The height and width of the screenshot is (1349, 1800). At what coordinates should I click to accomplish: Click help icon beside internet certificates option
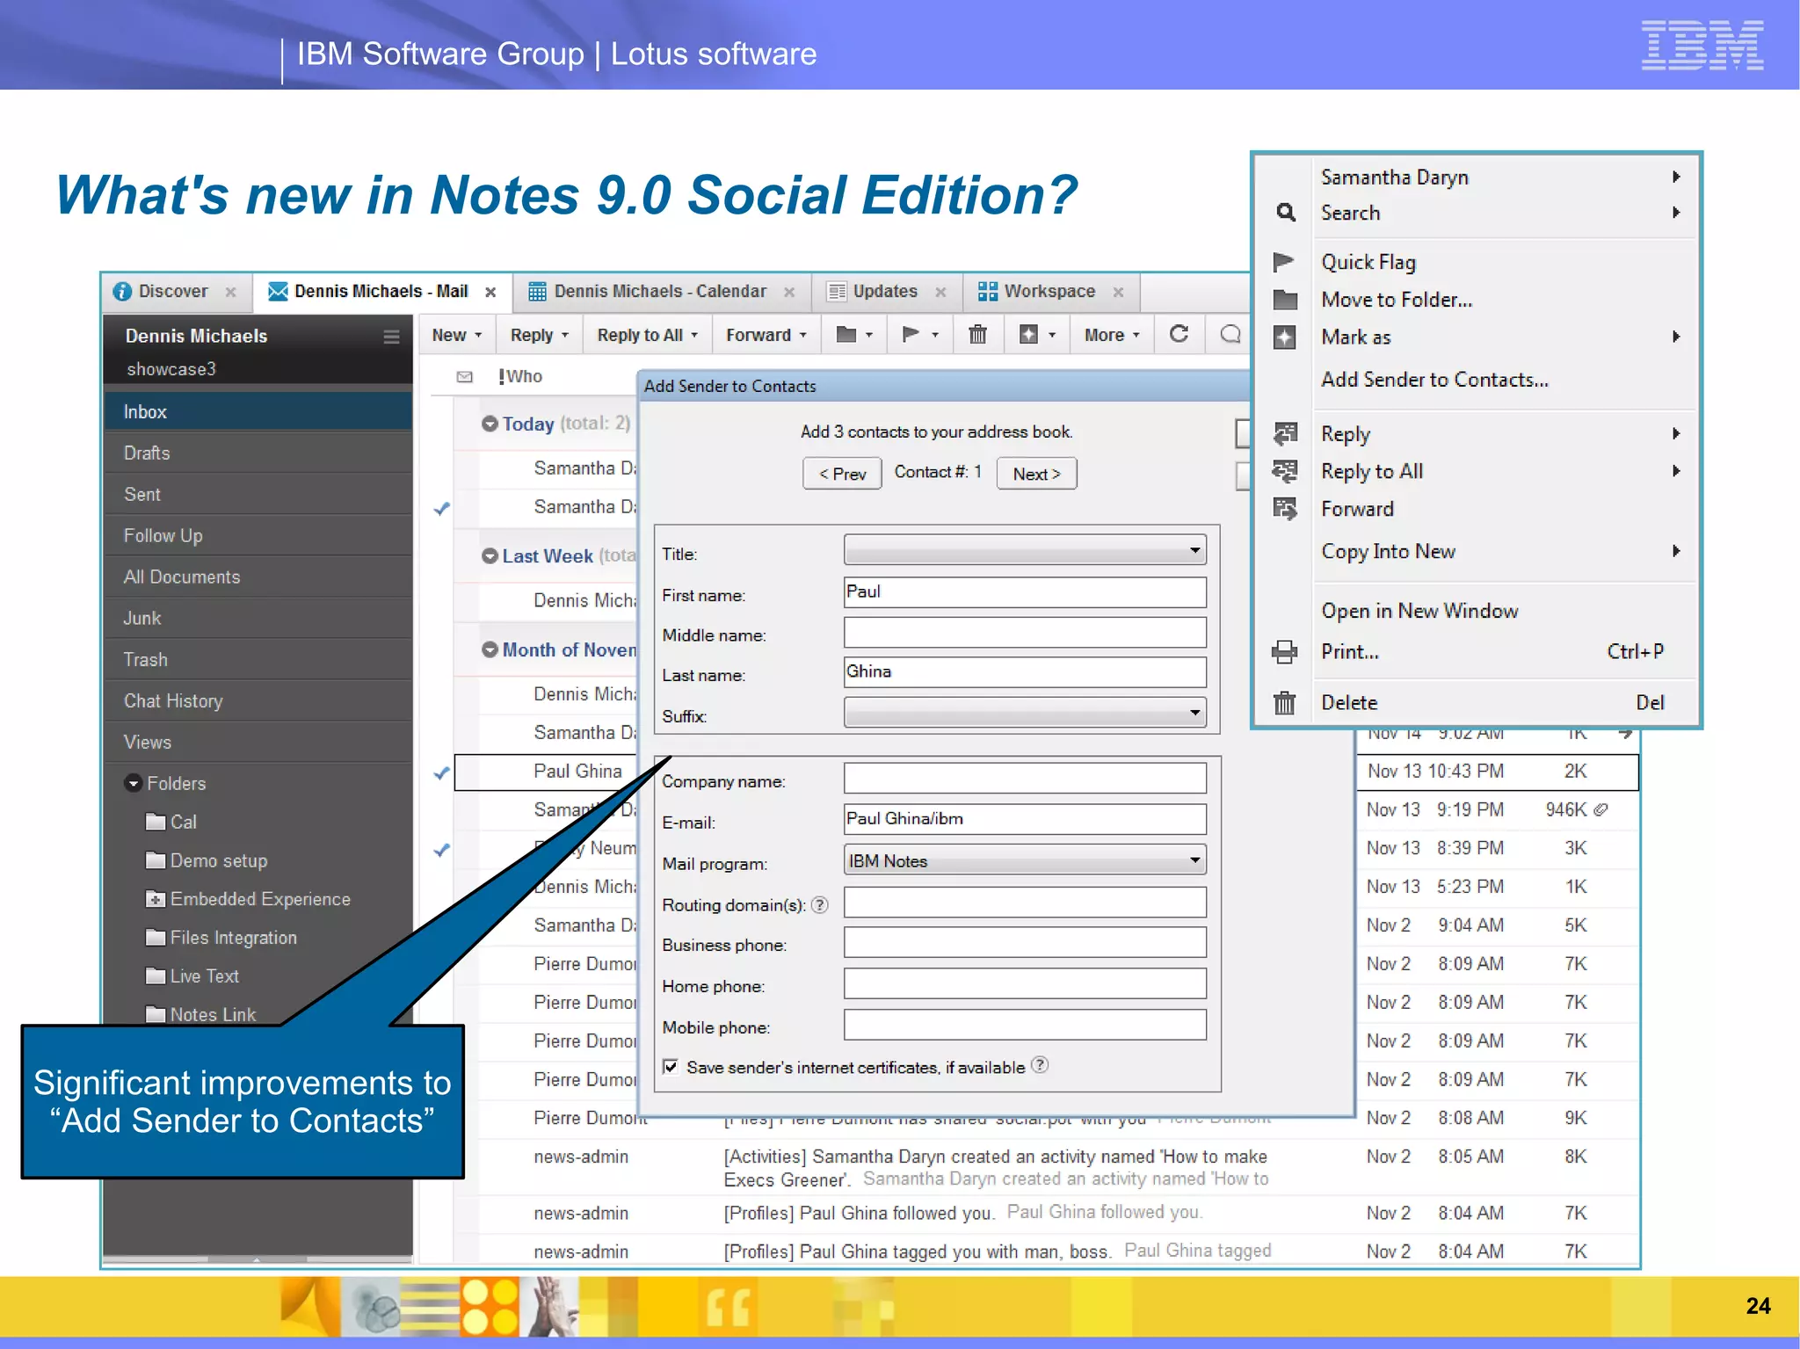[1039, 1065]
